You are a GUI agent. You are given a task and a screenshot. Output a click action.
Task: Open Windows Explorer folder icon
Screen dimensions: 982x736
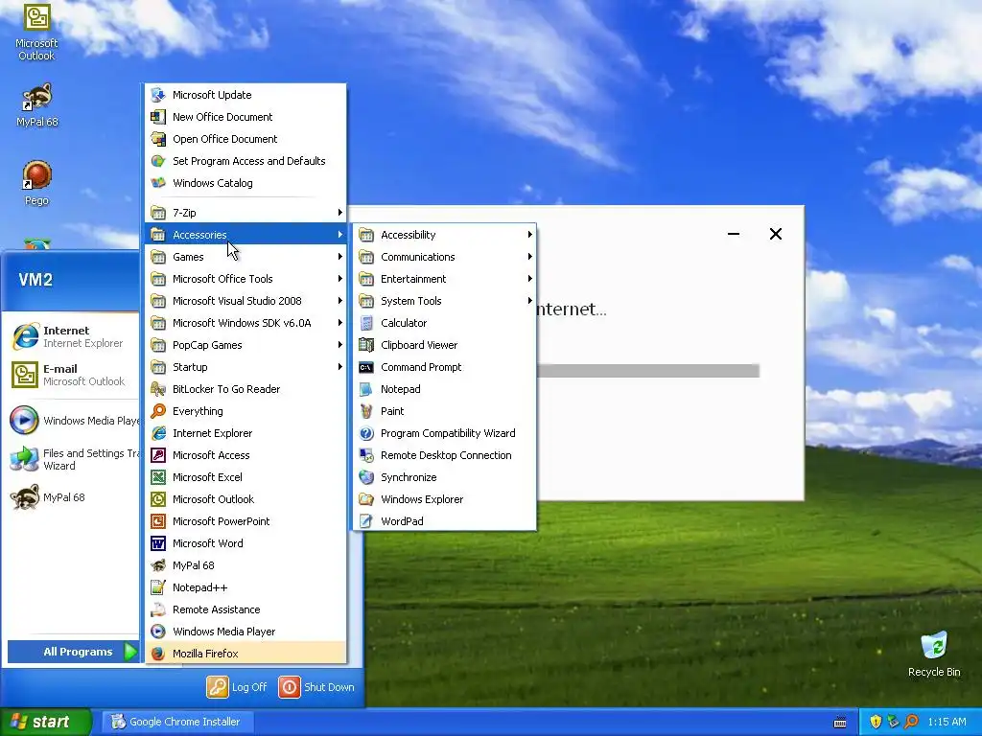(x=366, y=499)
